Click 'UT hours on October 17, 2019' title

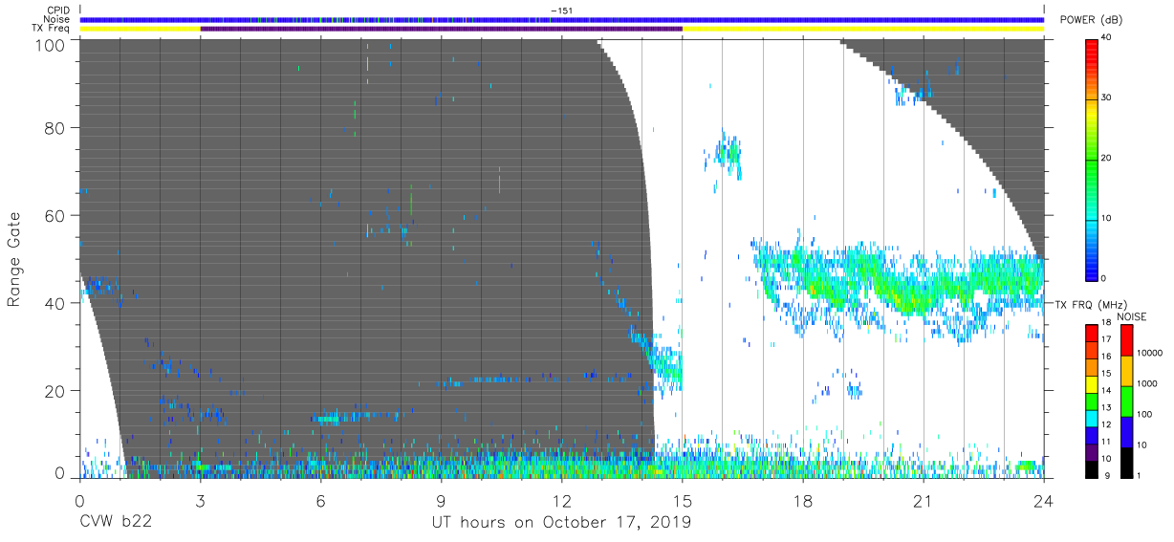(562, 522)
